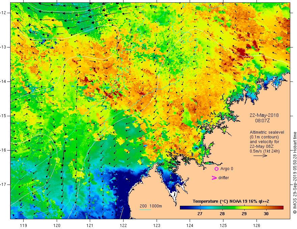Viewport: 297px width, 229px height.
Task: Click the '22-May-2018' date text
Action: (x=264, y=115)
